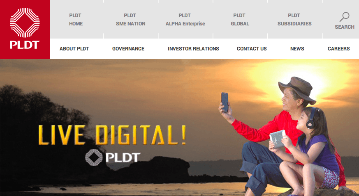This screenshot has width=359, height=196.
Task: Open PLDT SME NATION site
Action: [130, 20]
